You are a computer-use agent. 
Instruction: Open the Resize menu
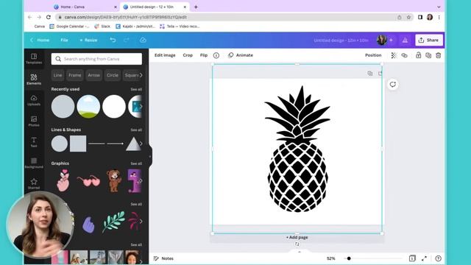click(x=88, y=40)
